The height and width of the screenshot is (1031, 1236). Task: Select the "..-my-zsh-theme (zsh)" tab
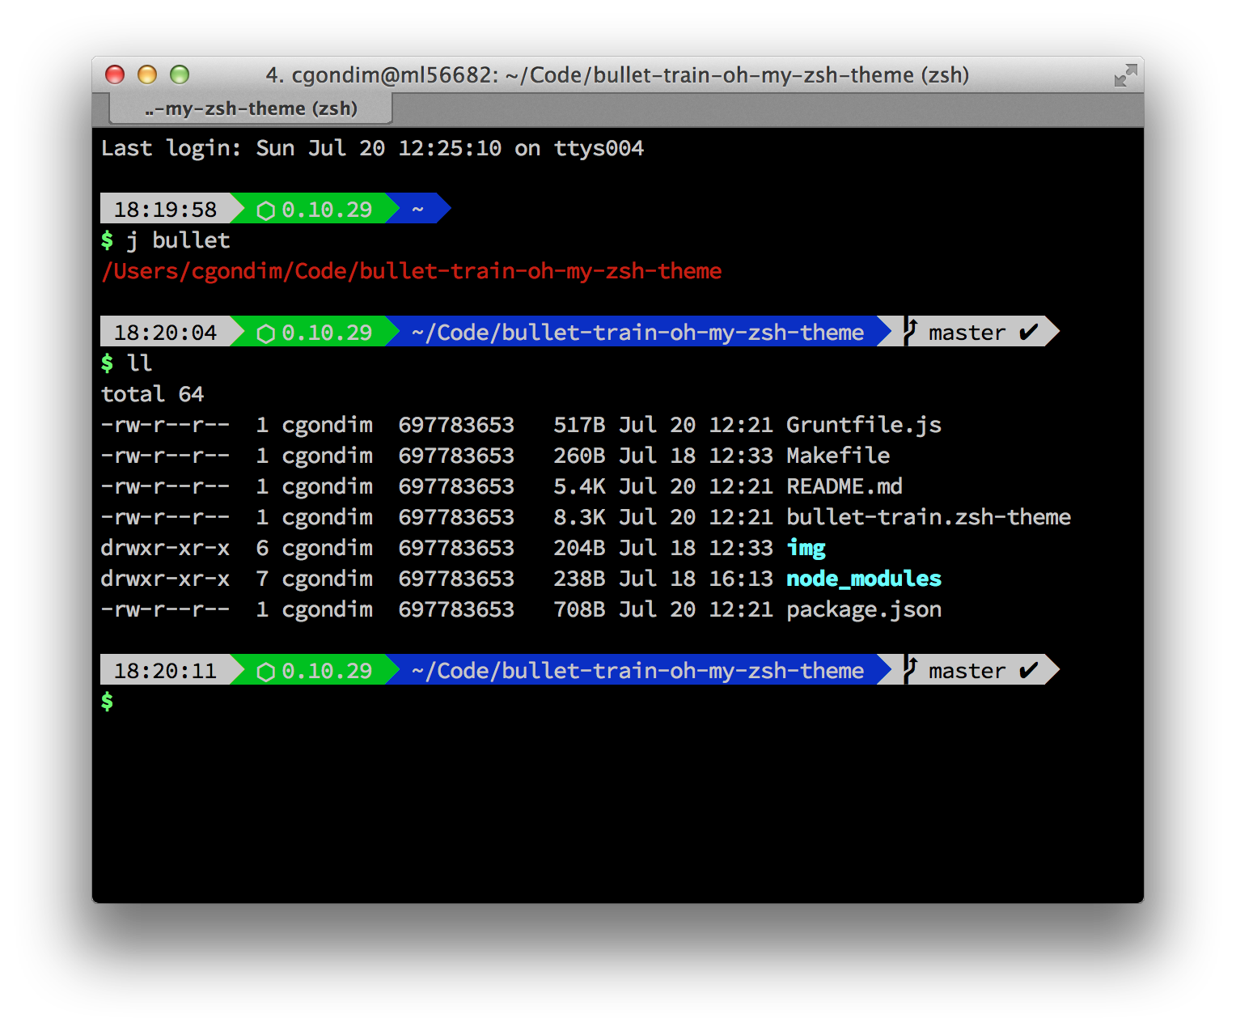(251, 108)
